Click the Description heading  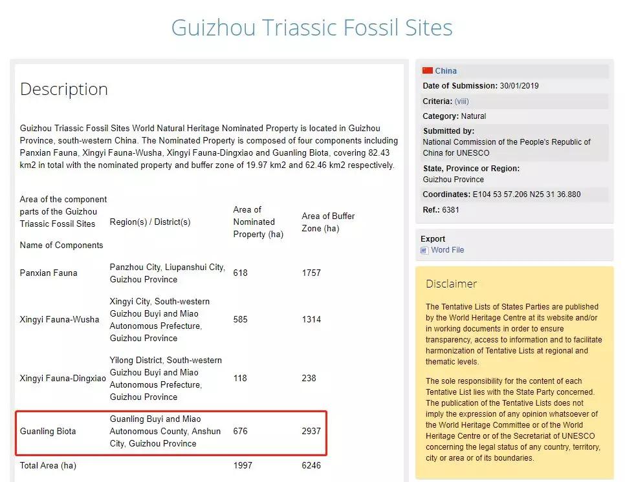tap(64, 89)
